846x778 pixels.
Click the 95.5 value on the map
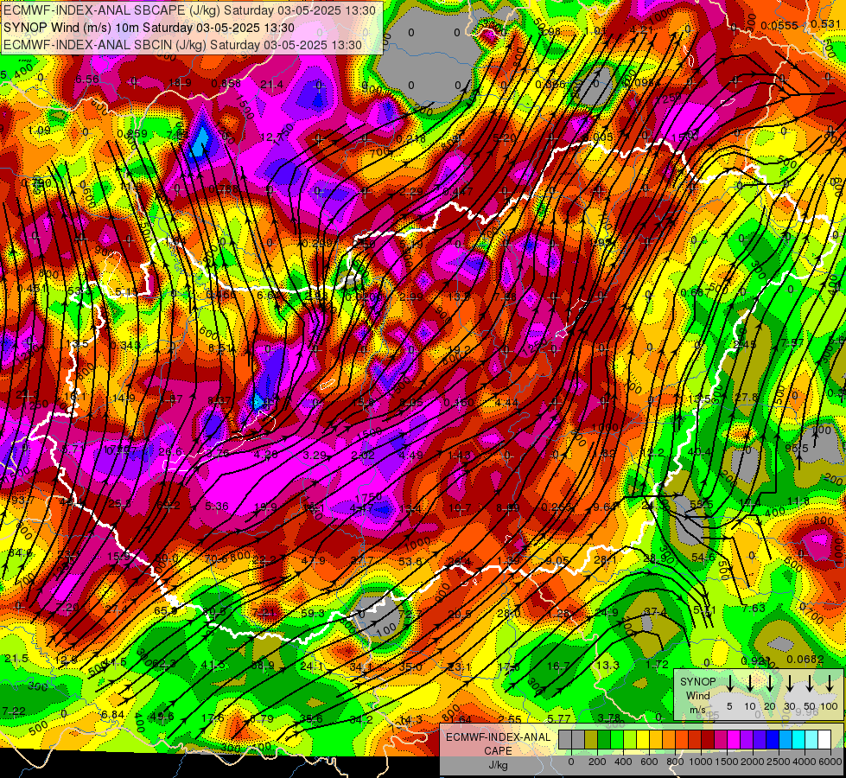tap(797, 449)
